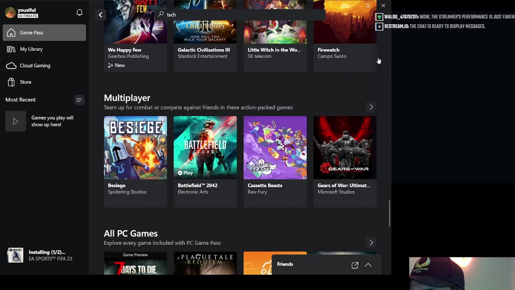
Task: Open the 7 Days to Die cover
Action: pos(135,263)
